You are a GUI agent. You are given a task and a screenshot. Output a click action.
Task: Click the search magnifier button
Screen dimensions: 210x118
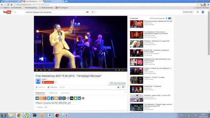pyautogui.click(x=93, y=12)
